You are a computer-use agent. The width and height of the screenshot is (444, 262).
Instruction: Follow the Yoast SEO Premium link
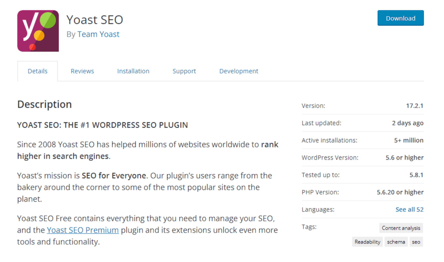tap(83, 230)
